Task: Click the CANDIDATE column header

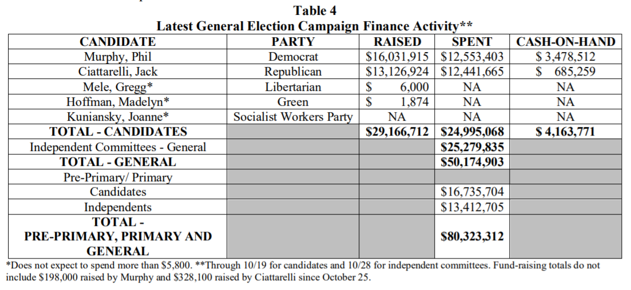Action: point(117,42)
